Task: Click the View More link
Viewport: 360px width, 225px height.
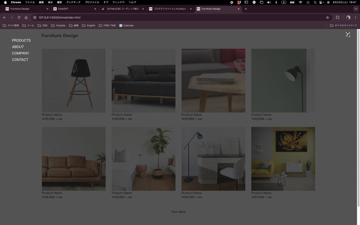Action: click(x=179, y=212)
